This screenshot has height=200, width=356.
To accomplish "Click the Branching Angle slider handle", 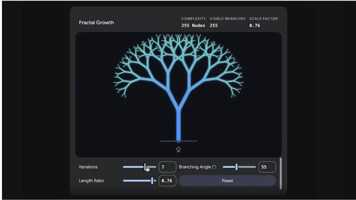I will tap(237, 167).
